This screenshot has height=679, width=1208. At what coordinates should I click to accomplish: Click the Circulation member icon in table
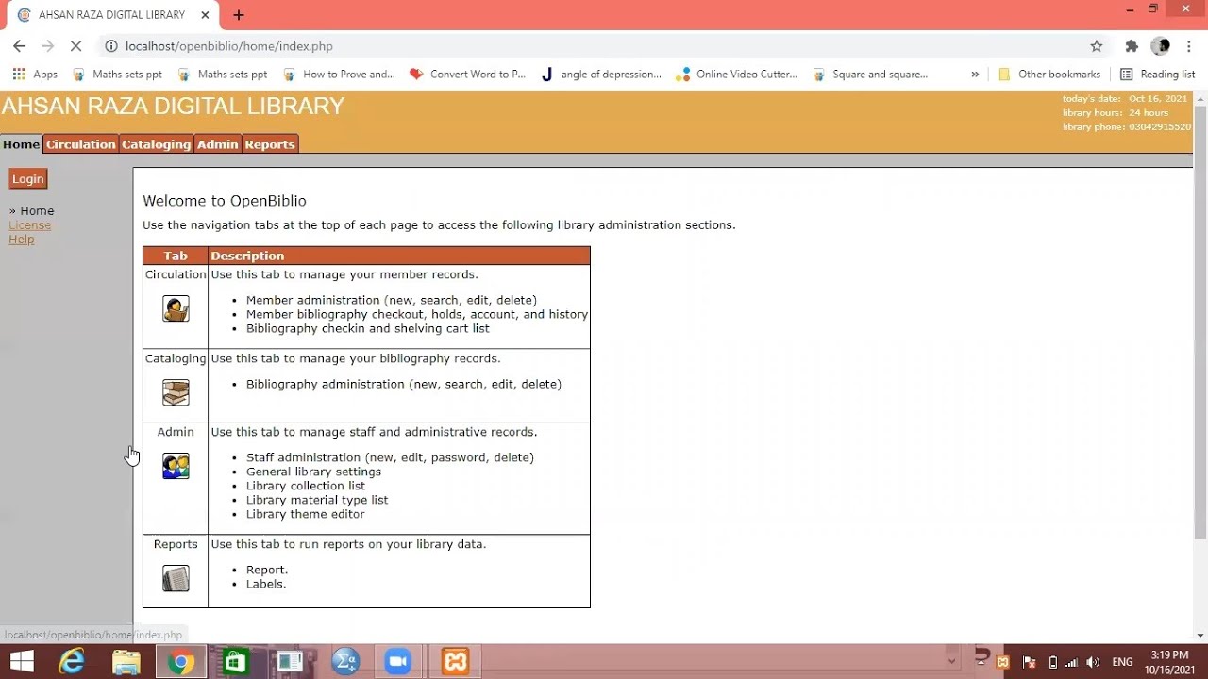[x=176, y=308]
